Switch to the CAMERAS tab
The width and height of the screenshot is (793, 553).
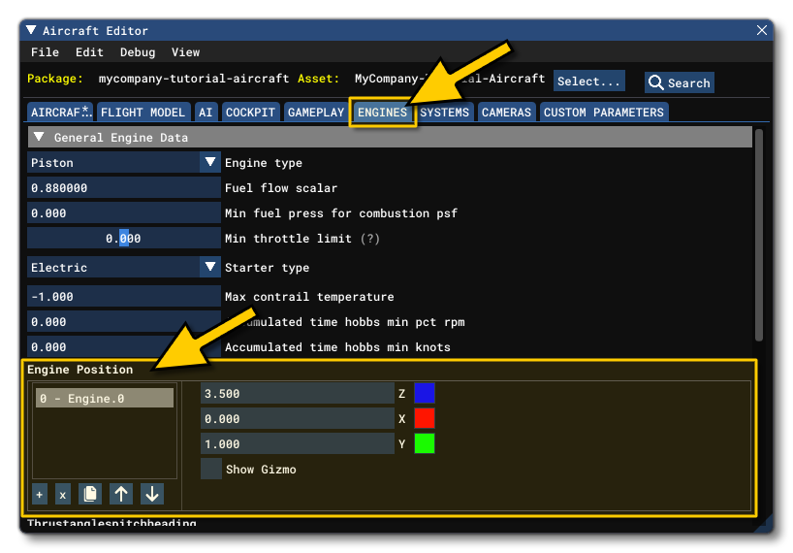[506, 113]
